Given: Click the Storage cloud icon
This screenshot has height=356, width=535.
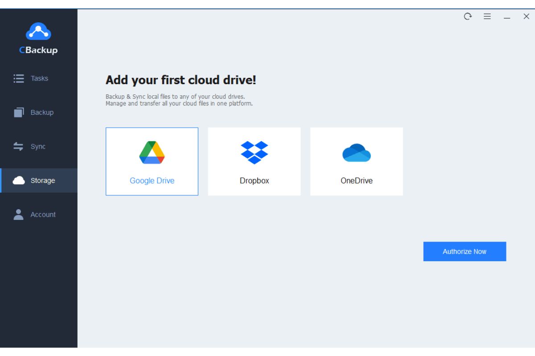Looking at the screenshot, I should (x=19, y=180).
